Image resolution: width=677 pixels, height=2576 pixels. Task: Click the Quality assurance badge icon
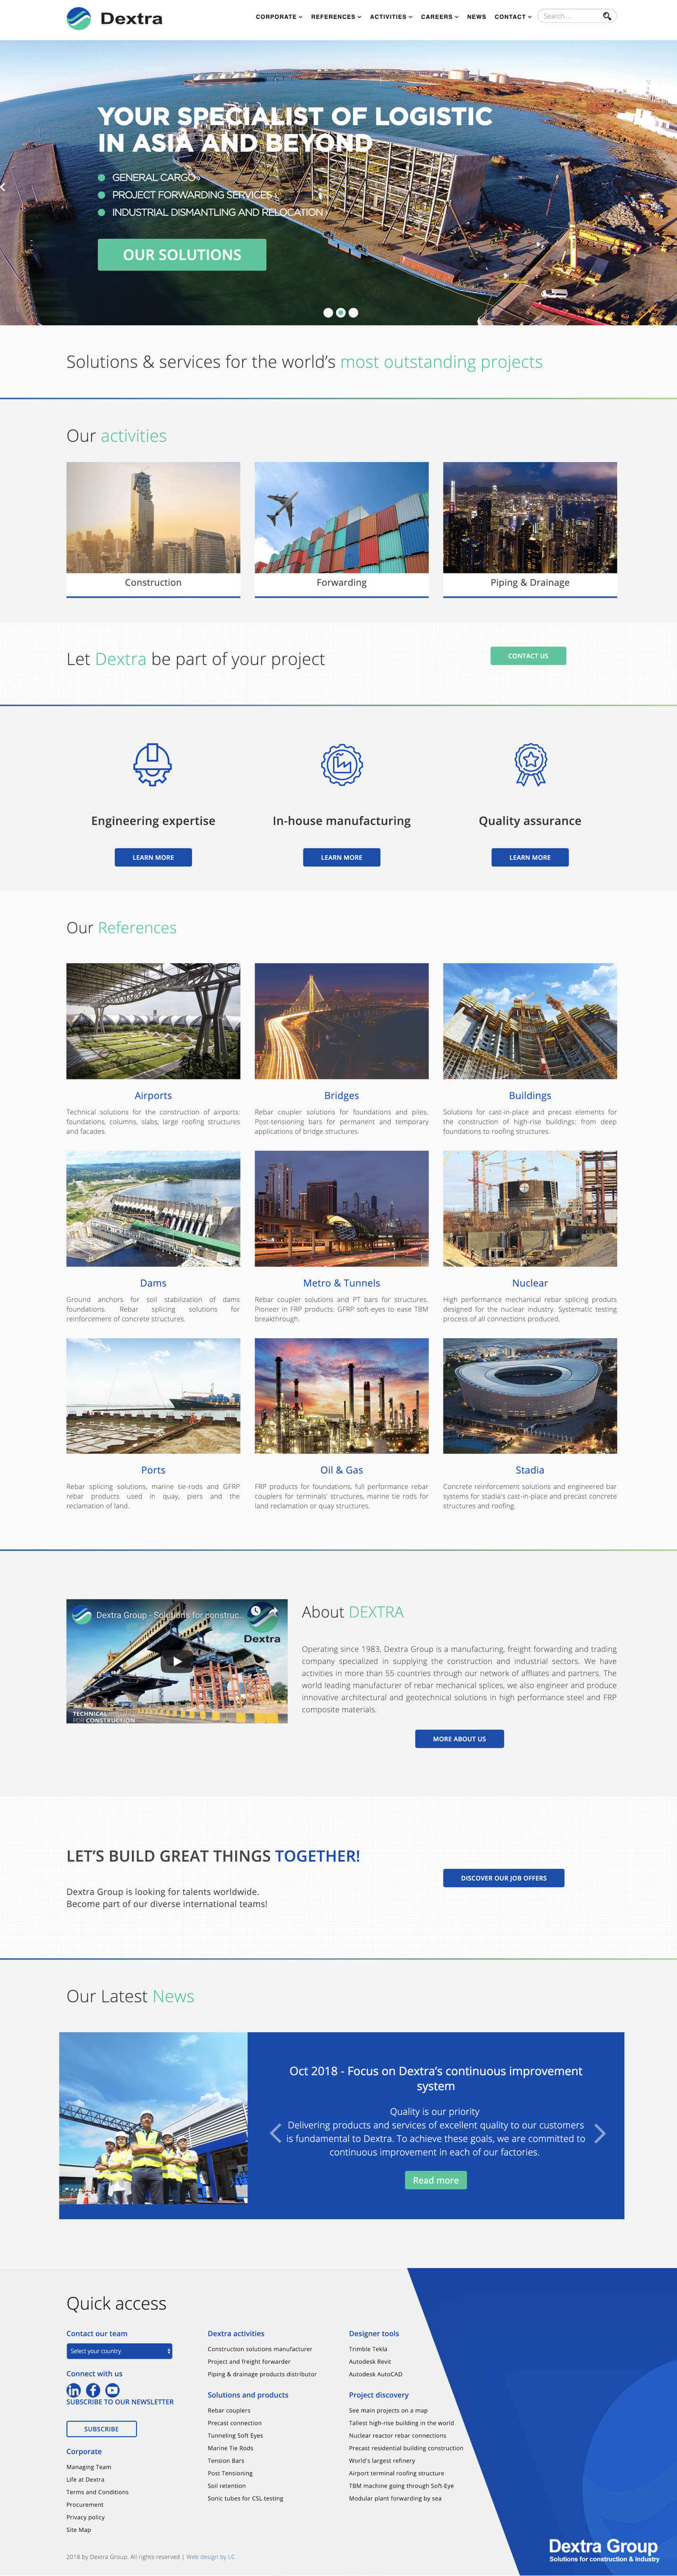tap(530, 764)
